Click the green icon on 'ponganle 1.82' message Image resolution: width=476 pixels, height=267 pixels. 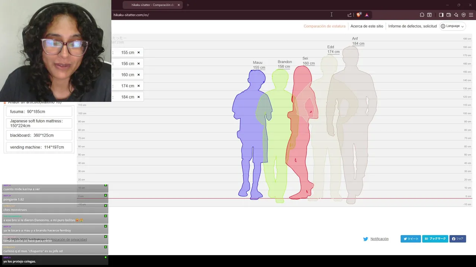(x=106, y=195)
